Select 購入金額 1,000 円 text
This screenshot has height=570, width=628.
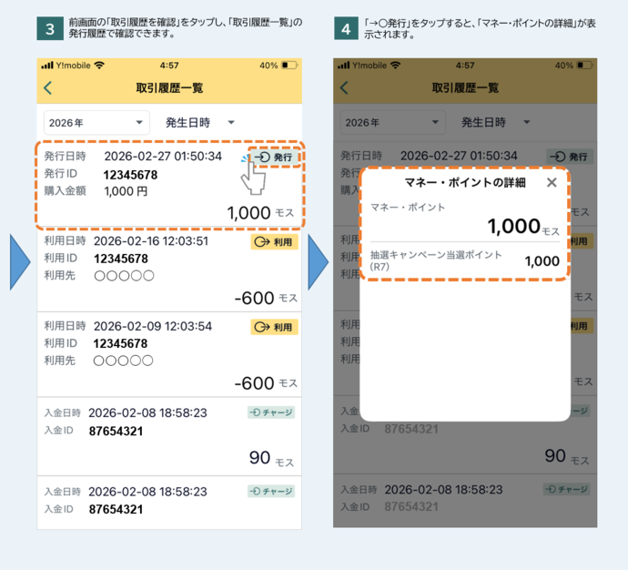click(126, 191)
